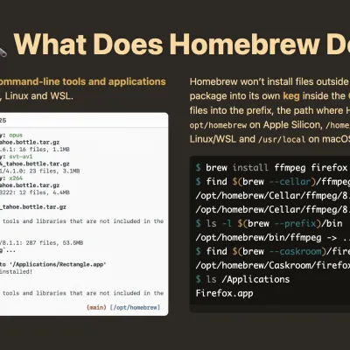Click the orange "(main)" branch indicator

click(96, 307)
